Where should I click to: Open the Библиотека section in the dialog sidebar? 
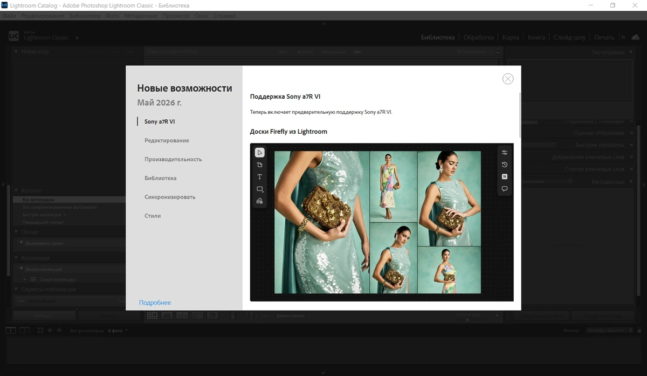[x=161, y=178]
